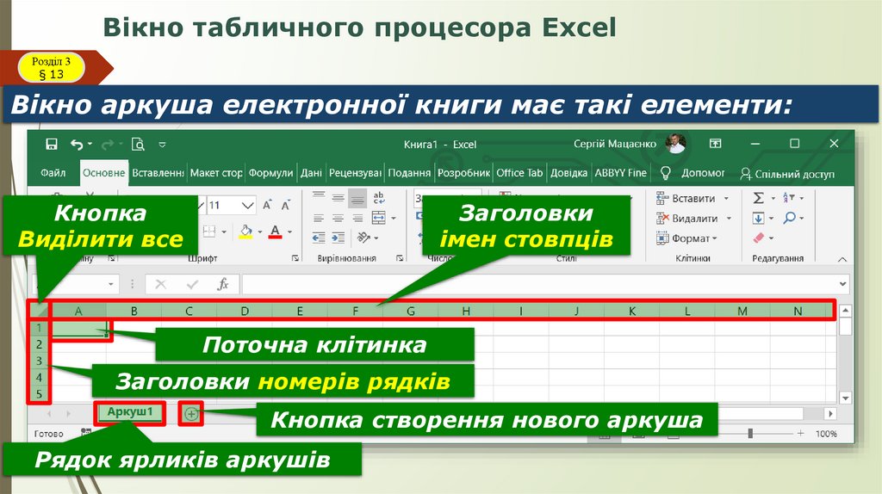Click the Align Right icon
The image size is (882, 494).
pos(357,218)
